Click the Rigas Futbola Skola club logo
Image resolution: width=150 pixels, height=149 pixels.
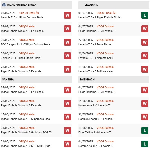click(4, 5)
